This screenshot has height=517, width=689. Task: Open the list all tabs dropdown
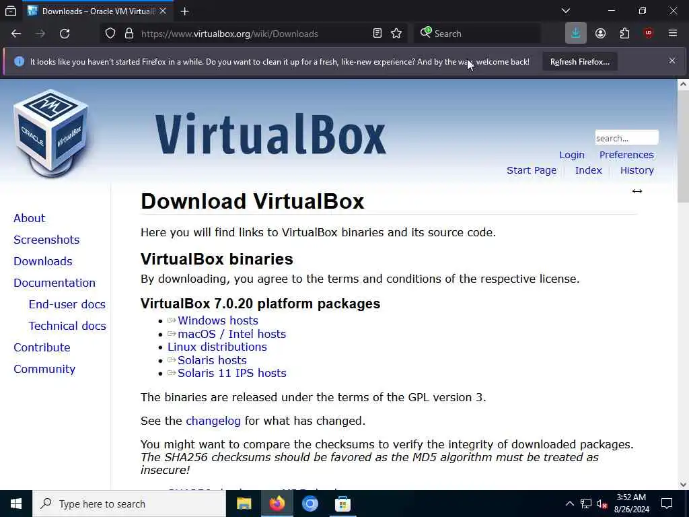pyautogui.click(x=565, y=11)
